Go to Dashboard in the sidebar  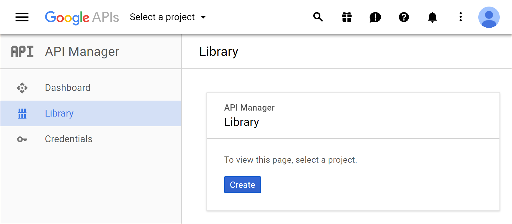68,88
